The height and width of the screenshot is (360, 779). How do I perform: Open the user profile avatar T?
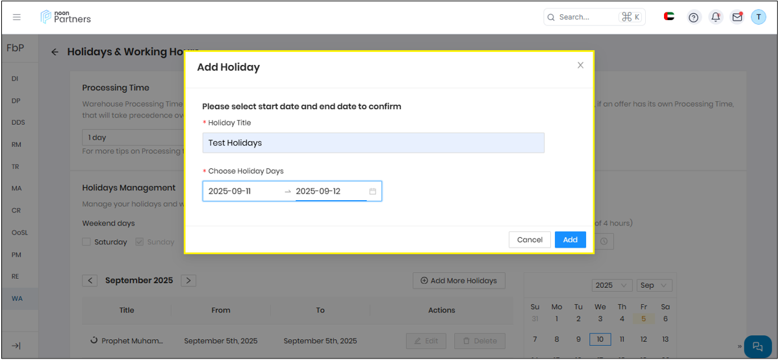(x=758, y=18)
